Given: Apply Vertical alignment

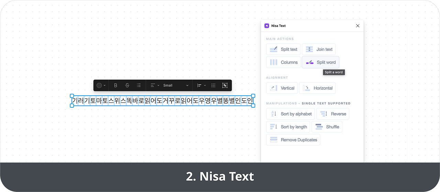Looking at the screenshot, I should (282, 88).
